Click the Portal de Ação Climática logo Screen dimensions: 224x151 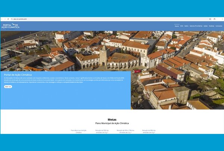click(10, 26)
